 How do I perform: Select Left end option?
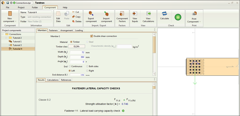70,71
